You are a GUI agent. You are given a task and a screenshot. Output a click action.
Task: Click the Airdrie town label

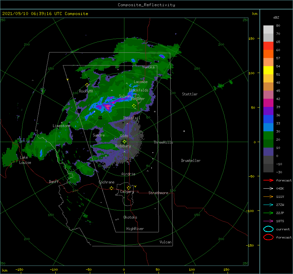point(128,174)
